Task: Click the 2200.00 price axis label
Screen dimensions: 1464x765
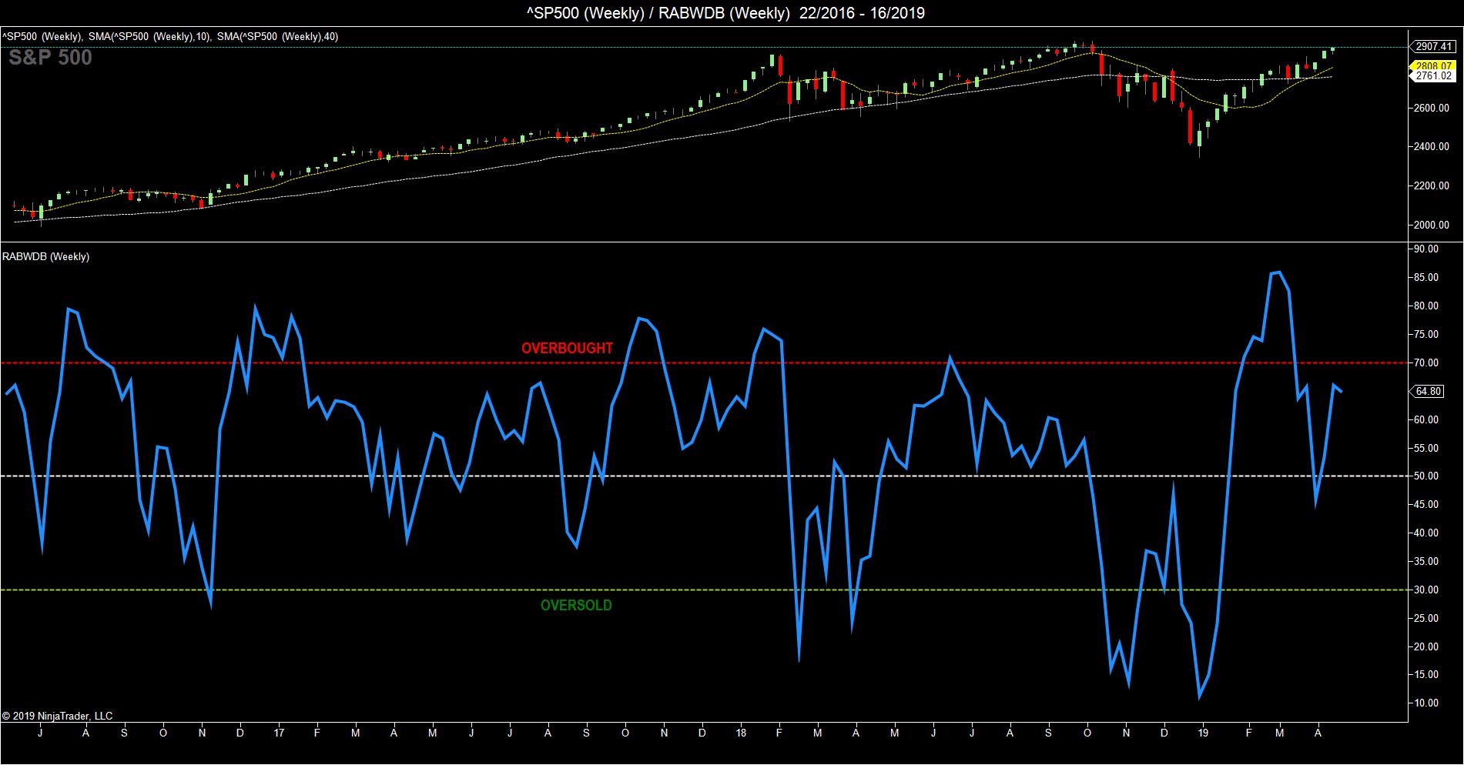Action: click(1432, 186)
